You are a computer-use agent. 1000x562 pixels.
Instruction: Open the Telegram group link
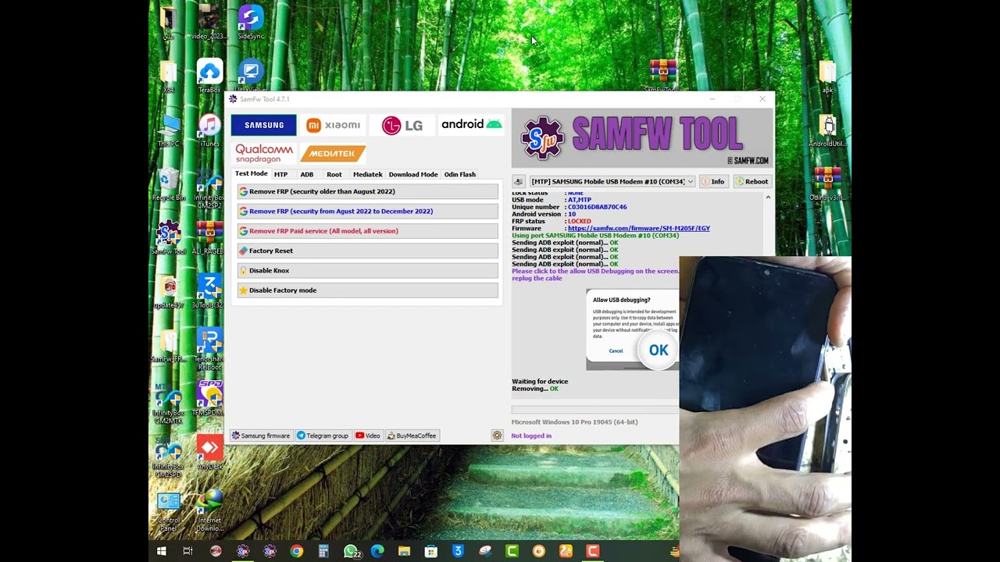pyautogui.click(x=323, y=436)
